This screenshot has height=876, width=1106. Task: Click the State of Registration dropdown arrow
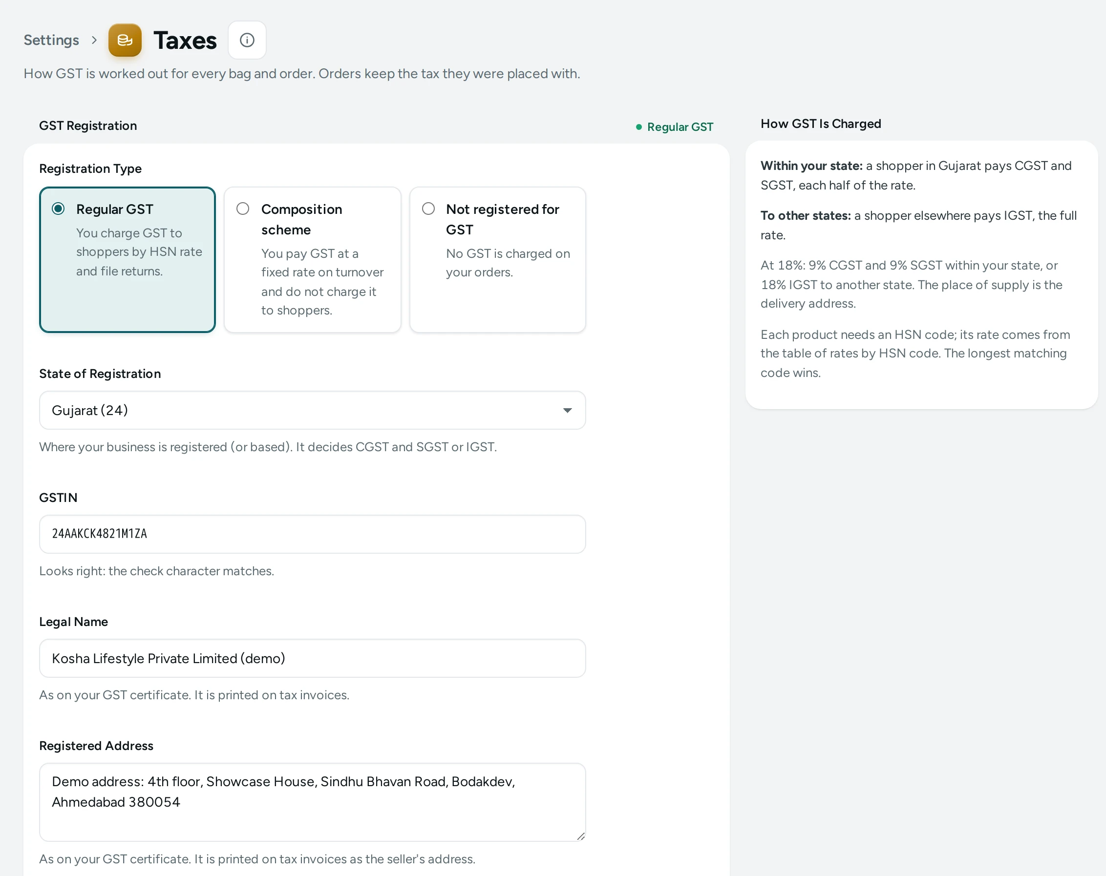(x=567, y=410)
